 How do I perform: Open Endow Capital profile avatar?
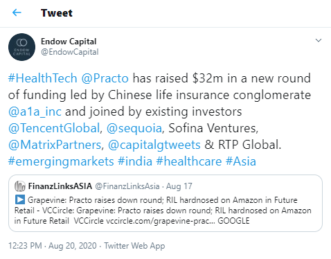click(21, 47)
